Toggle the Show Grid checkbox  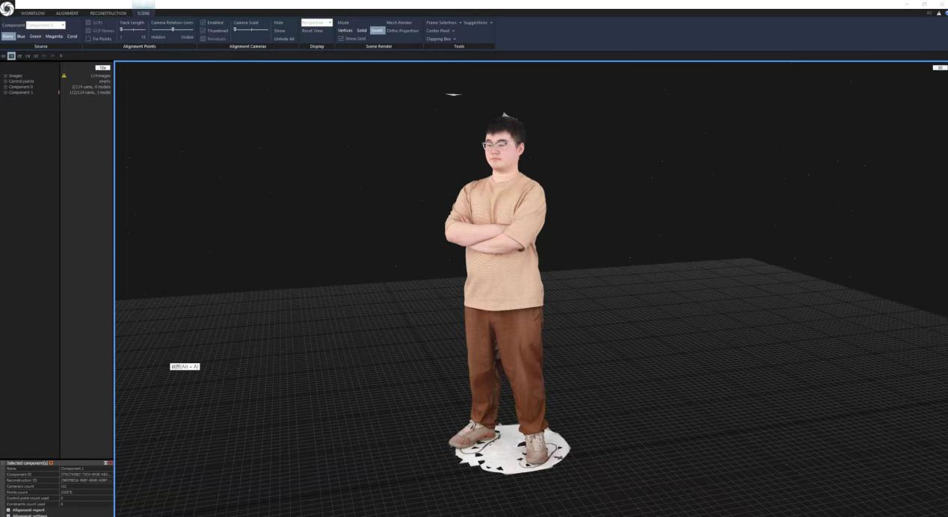[x=341, y=39]
